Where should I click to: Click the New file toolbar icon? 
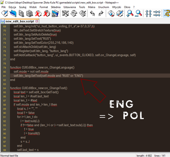(x=4, y=13)
